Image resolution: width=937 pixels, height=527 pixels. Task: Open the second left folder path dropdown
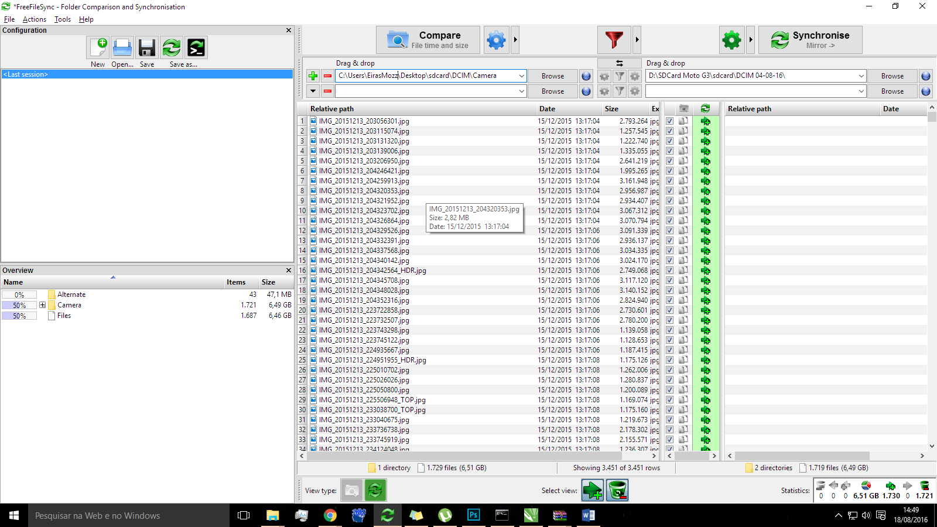point(521,91)
